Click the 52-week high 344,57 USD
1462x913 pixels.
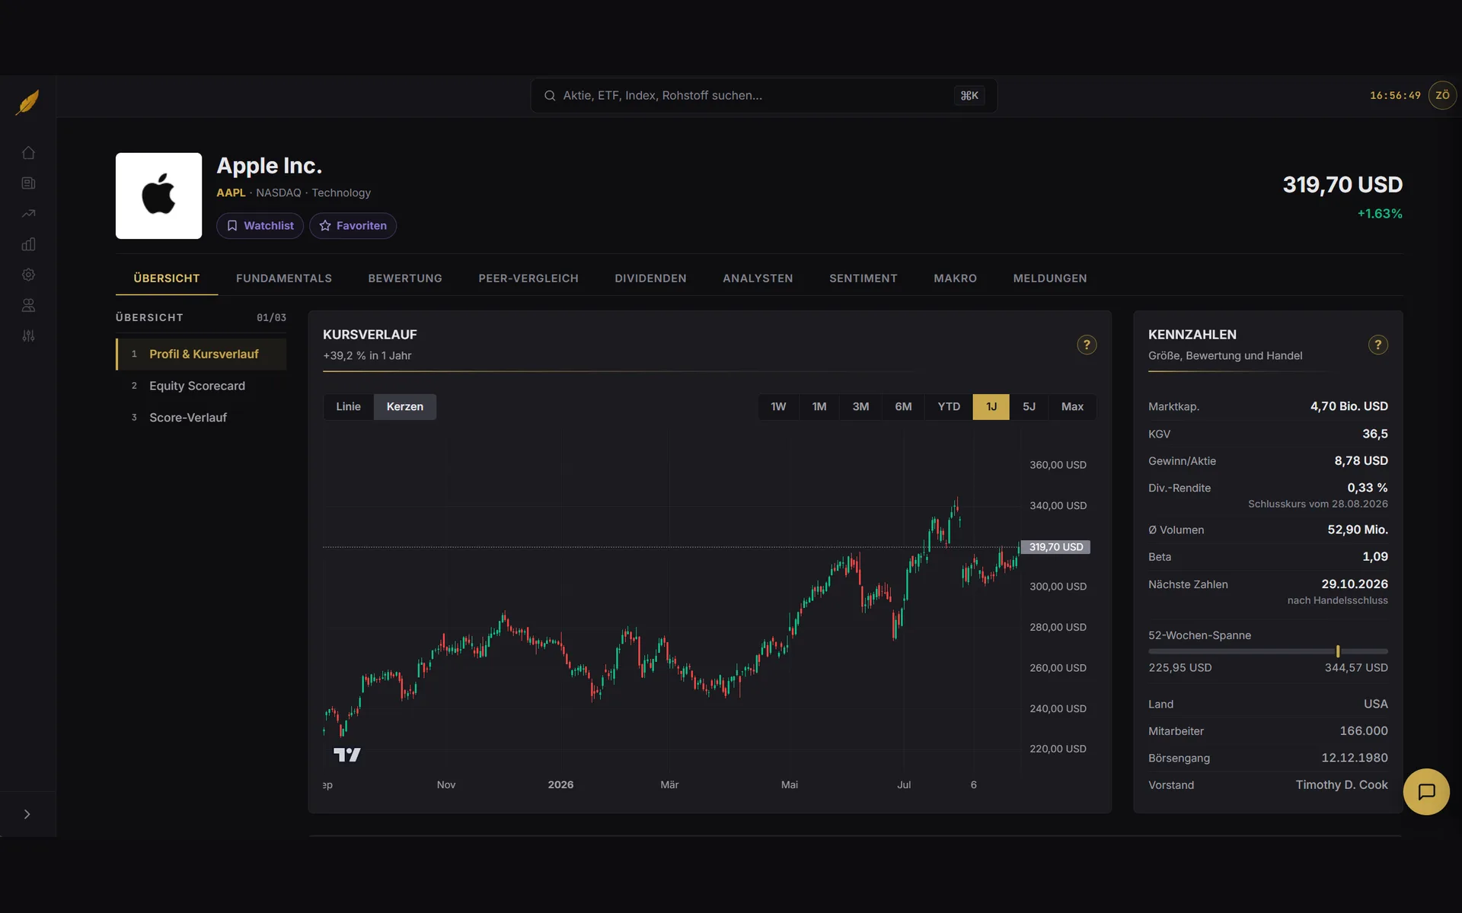tap(1355, 668)
